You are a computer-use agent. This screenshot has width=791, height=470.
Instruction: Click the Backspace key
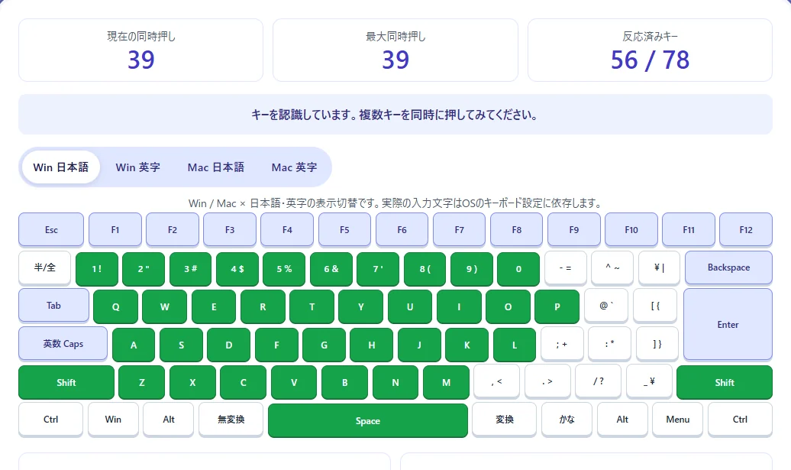coord(728,267)
